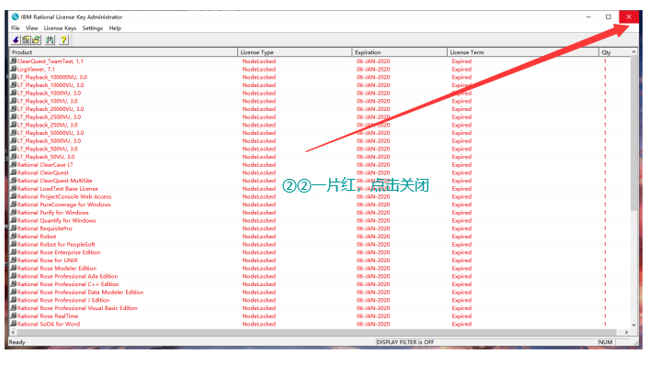Sort by the License Term column header
This screenshot has width=649, height=365.
click(x=523, y=52)
